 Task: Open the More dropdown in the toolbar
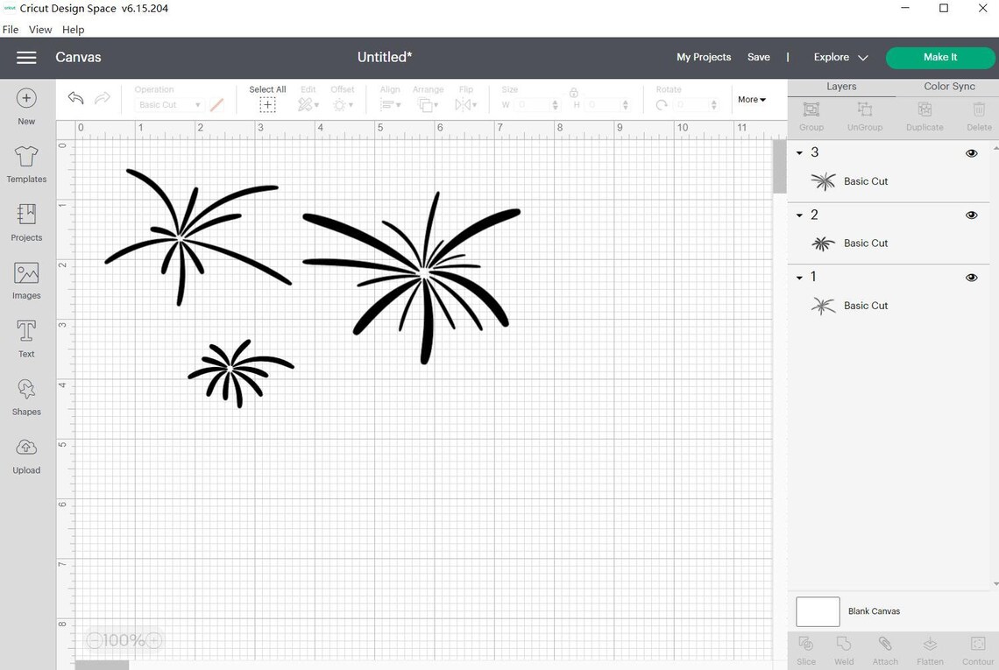(750, 99)
